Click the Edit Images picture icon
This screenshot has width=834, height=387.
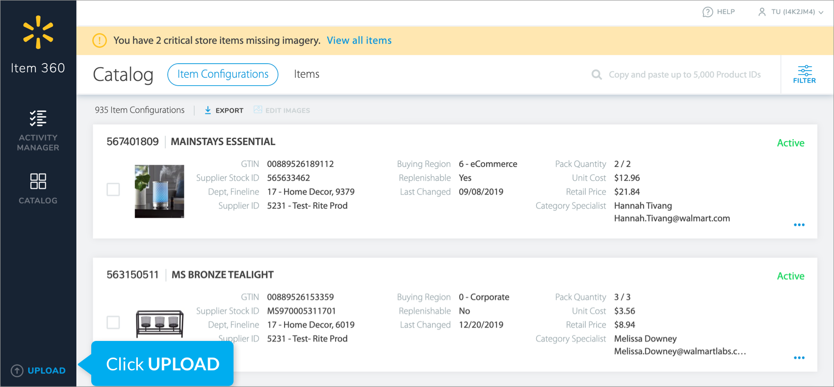click(x=258, y=110)
